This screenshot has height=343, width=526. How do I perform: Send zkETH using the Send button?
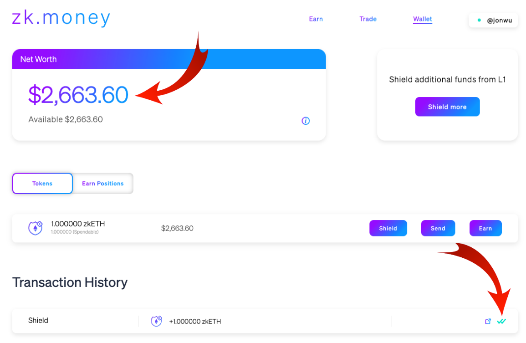pos(438,228)
